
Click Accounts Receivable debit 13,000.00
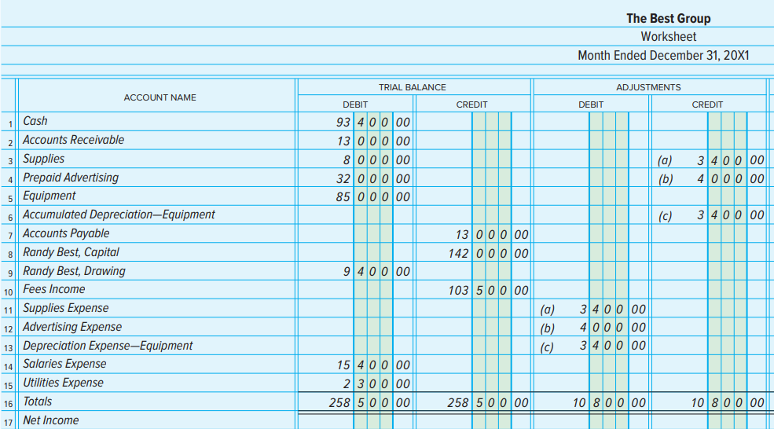click(x=373, y=141)
